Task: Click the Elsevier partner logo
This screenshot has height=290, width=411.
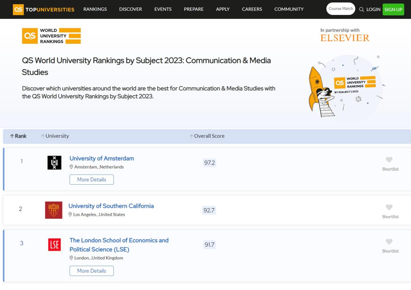Action: [345, 38]
